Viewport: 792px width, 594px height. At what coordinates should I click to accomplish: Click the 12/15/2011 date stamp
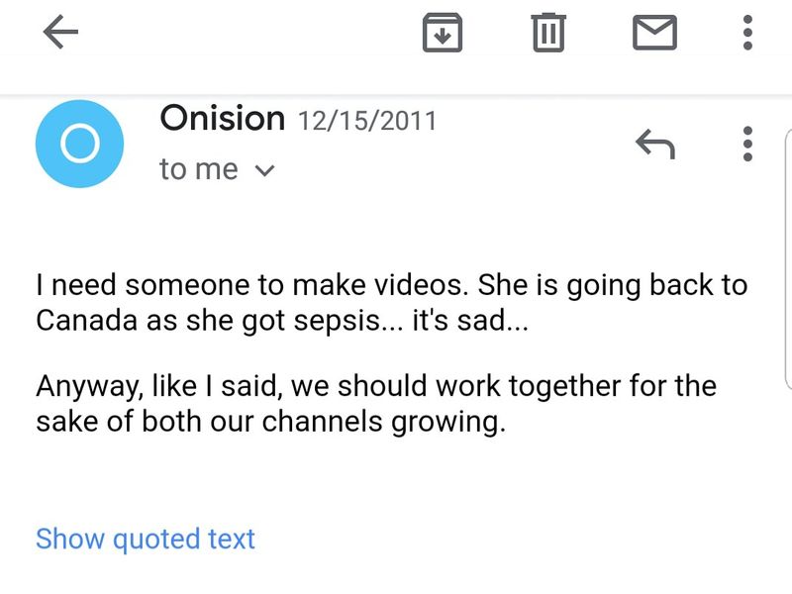click(x=366, y=121)
